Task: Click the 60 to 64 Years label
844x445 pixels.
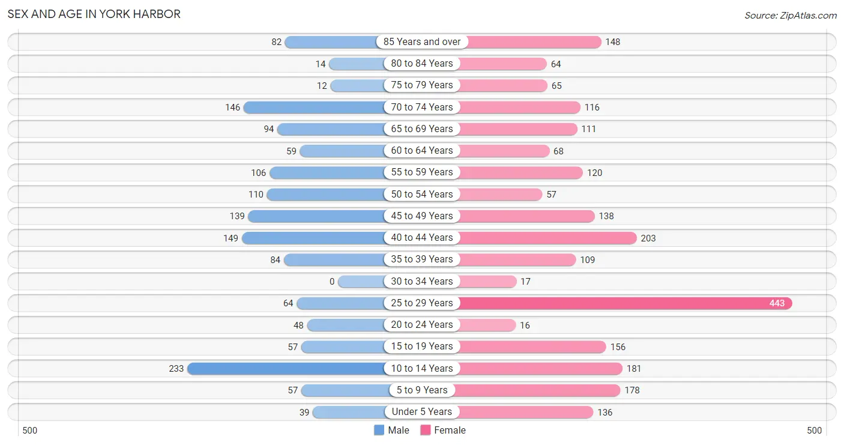Action: point(422,151)
